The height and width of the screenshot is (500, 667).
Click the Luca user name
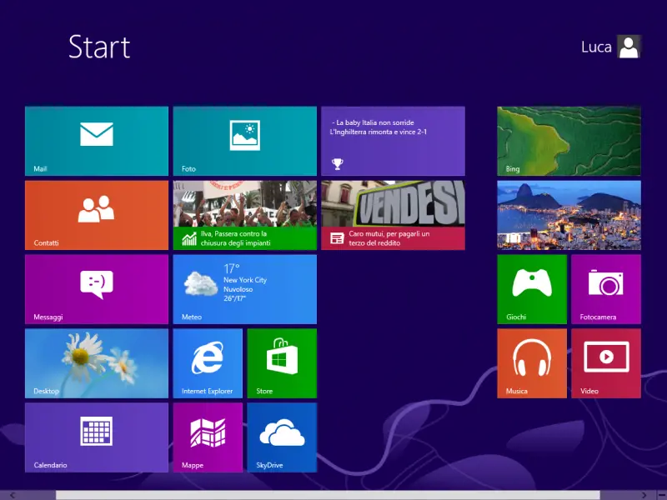click(x=596, y=47)
